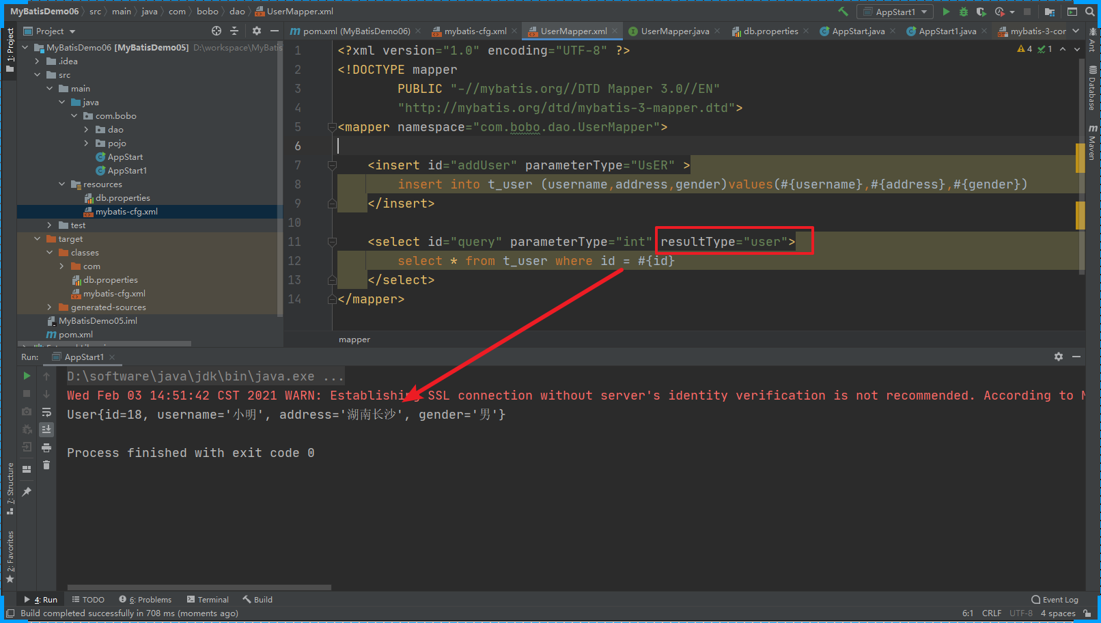This screenshot has height=623, width=1101.
Task: Collapse the resources folder
Action: (x=62, y=184)
